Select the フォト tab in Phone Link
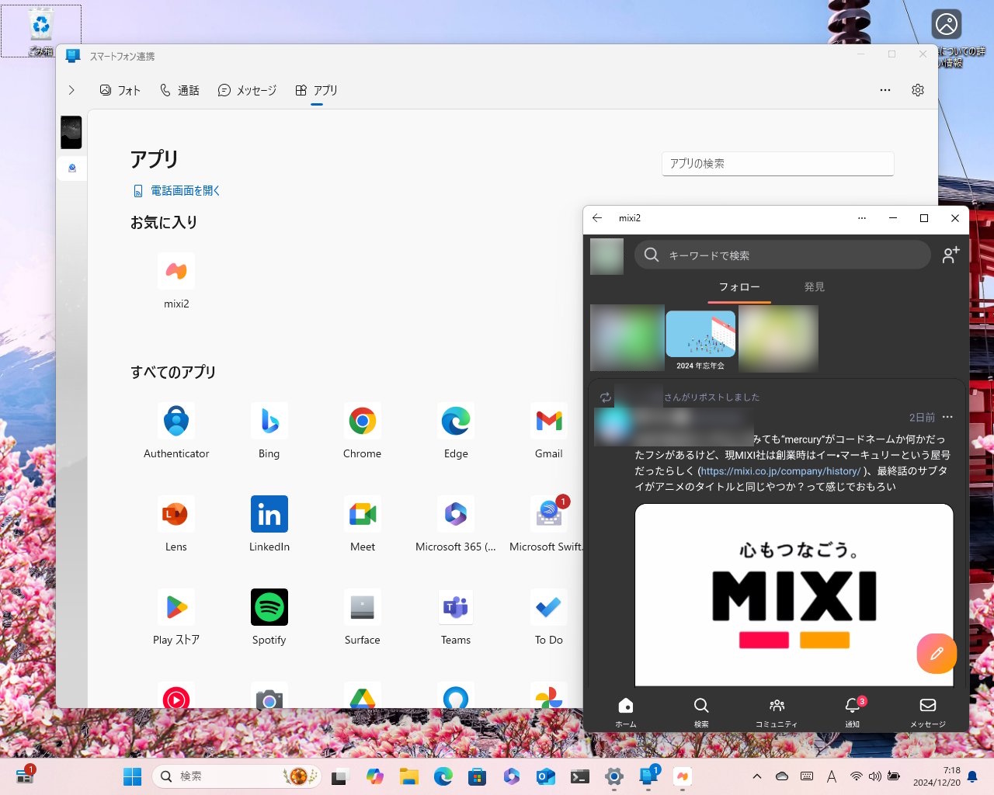Viewport: 994px width, 795px height. coord(120,90)
